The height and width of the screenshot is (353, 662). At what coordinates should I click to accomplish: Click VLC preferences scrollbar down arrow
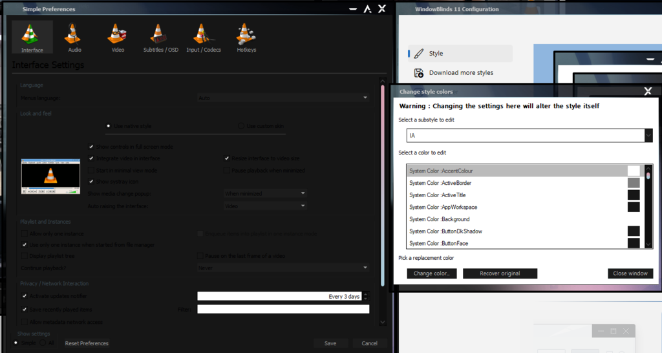pos(383,322)
